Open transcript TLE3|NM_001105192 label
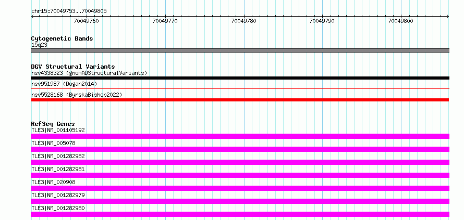 (58, 130)
